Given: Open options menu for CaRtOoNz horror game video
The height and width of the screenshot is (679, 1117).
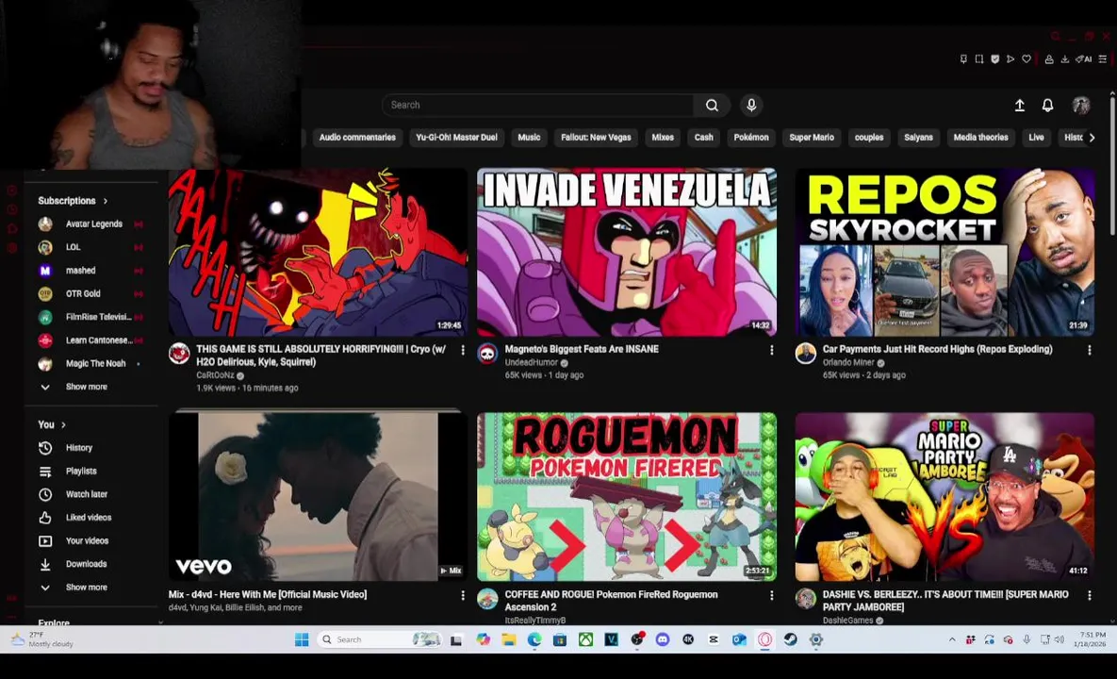Looking at the screenshot, I should click(x=462, y=351).
